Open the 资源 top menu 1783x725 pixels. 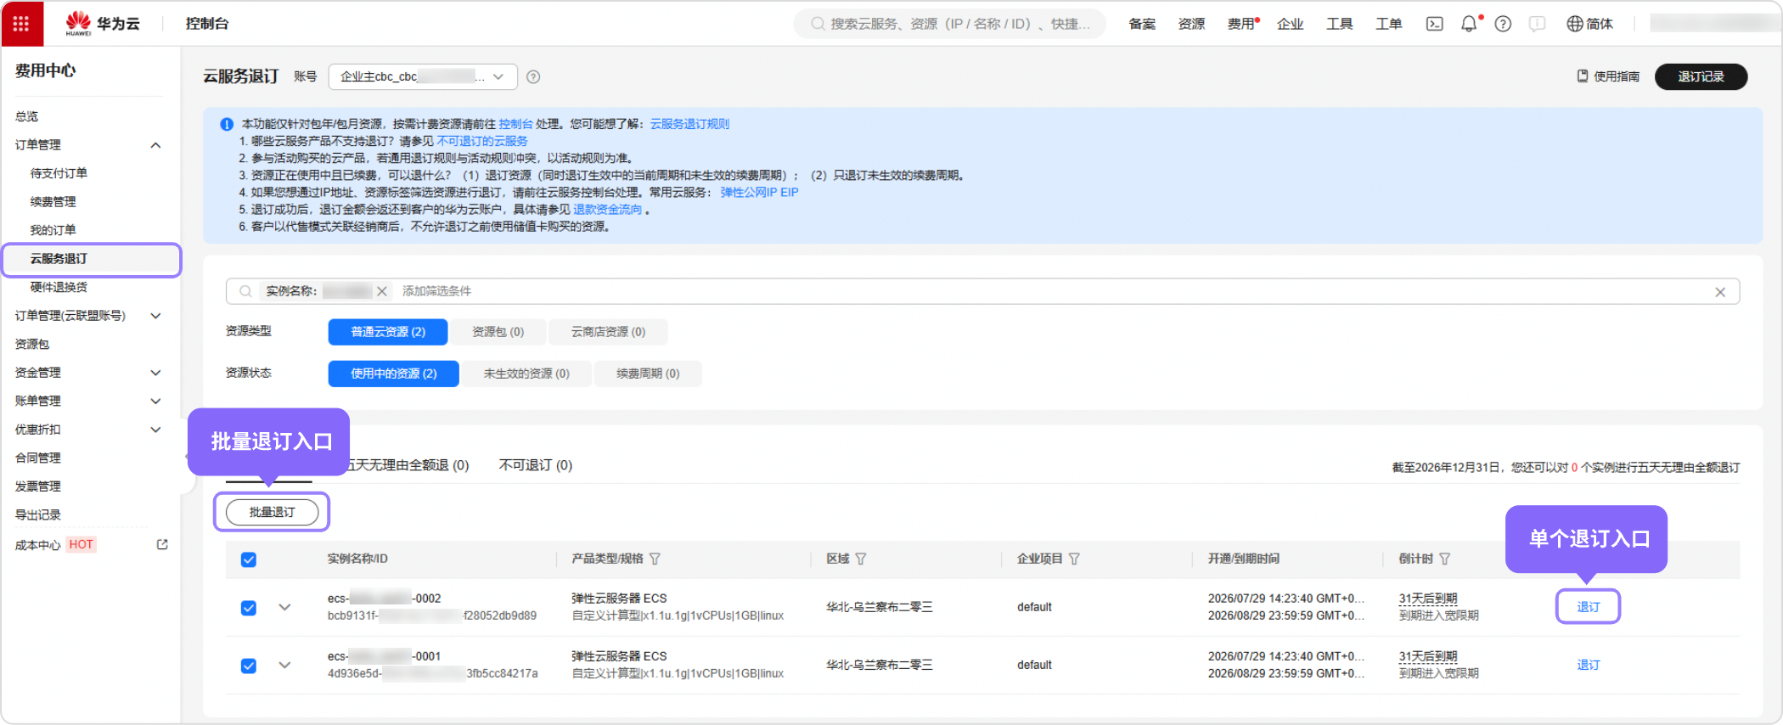click(x=1191, y=24)
